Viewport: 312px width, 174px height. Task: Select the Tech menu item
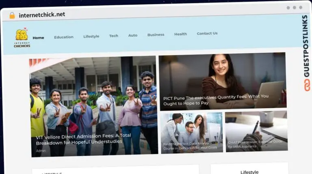click(x=114, y=36)
